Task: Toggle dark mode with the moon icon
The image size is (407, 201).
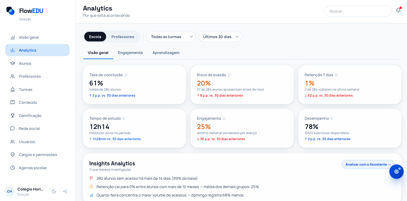Action: [x=54, y=191]
